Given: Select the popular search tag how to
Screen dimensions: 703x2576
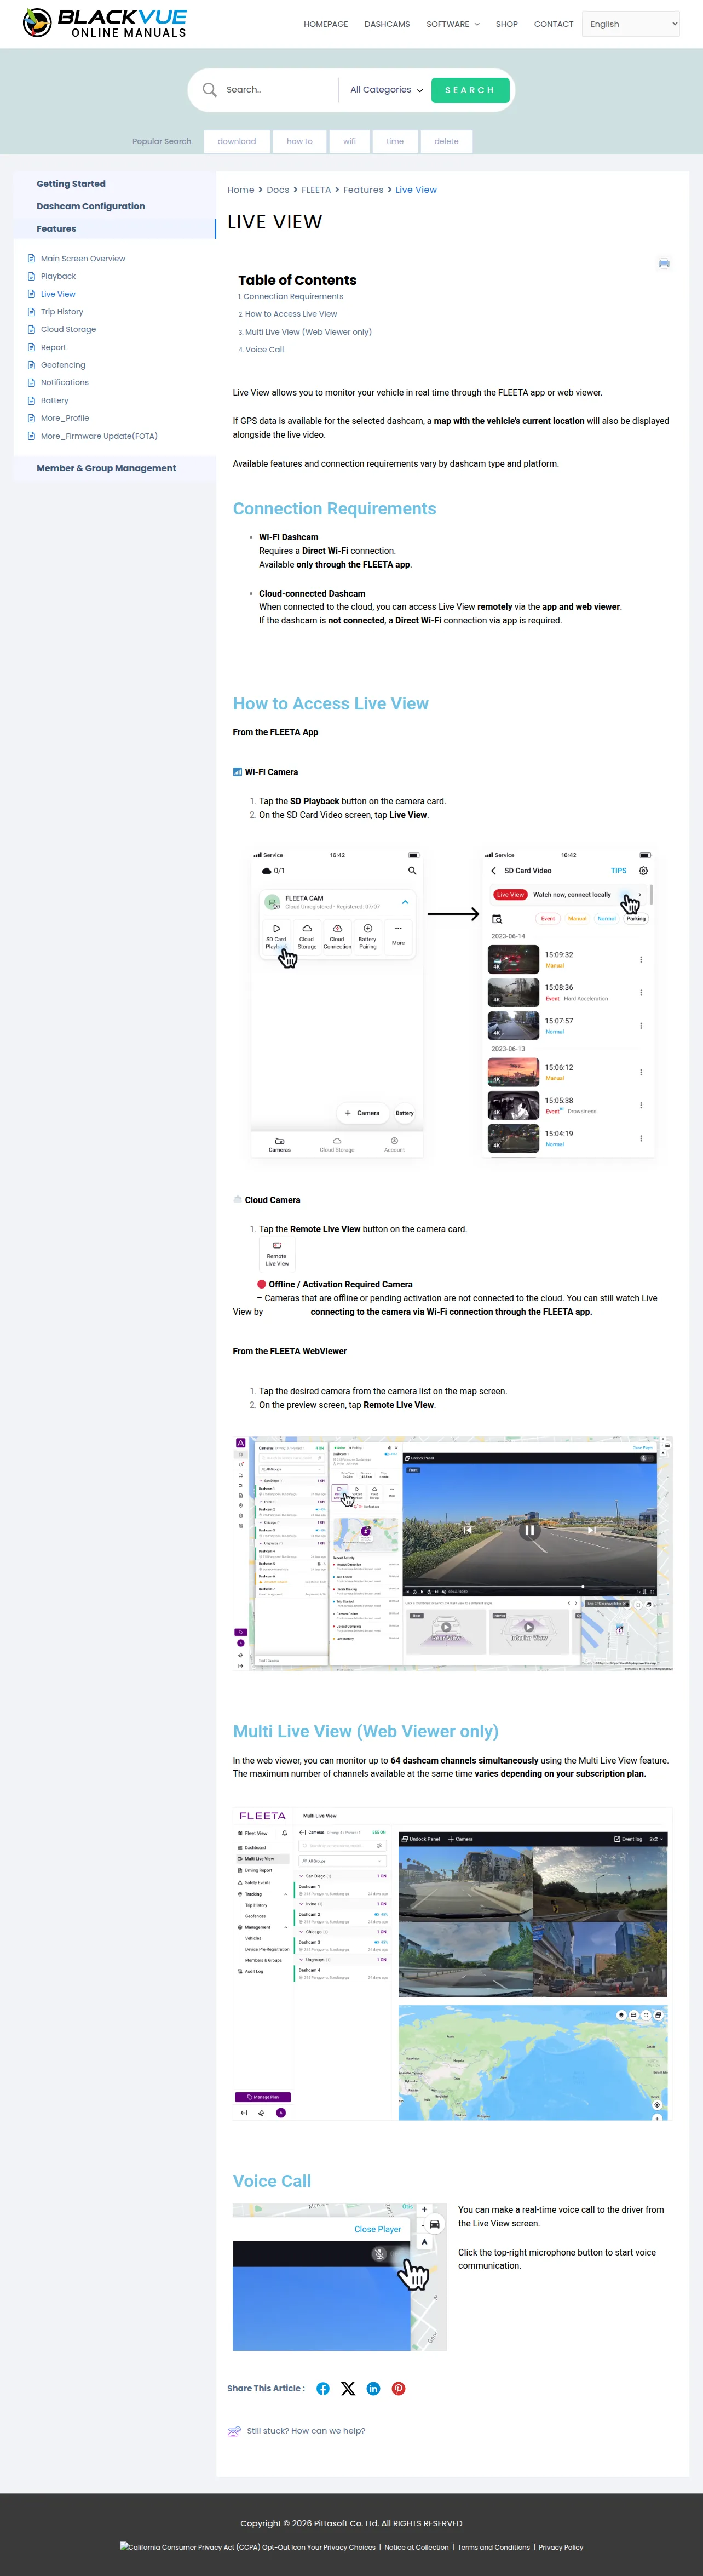Looking at the screenshot, I should (x=300, y=142).
